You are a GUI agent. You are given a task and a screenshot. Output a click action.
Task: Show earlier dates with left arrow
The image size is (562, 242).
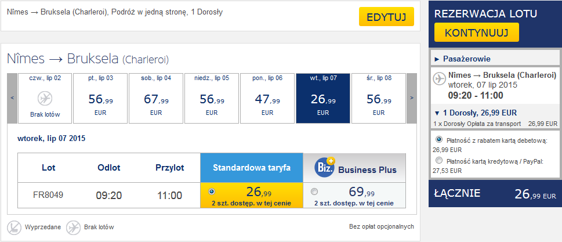(x=12, y=98)
